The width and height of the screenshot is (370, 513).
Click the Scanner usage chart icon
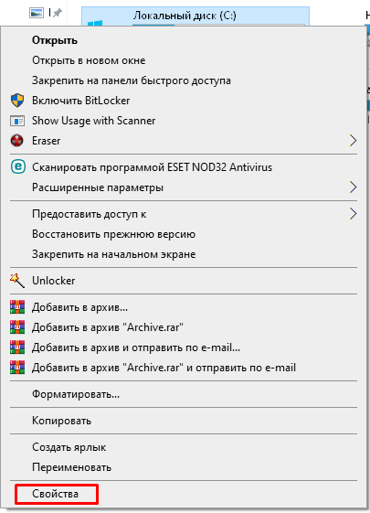[17, 121]
